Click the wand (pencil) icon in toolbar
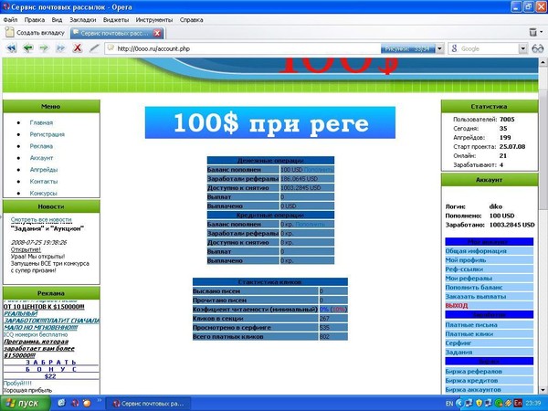Image resolution: width=548 pixels, height=411 pixels. coord(94,48)
